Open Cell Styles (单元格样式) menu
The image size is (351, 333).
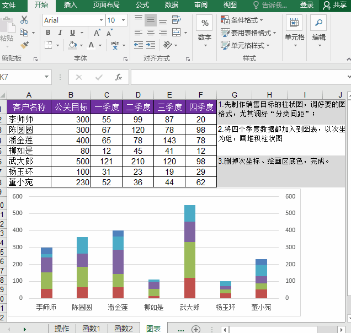click(245, 45)
